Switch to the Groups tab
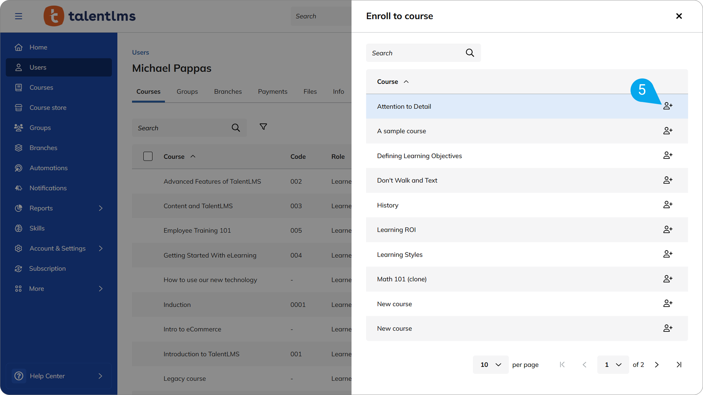The image size is (703, 395). click(187, 92)
